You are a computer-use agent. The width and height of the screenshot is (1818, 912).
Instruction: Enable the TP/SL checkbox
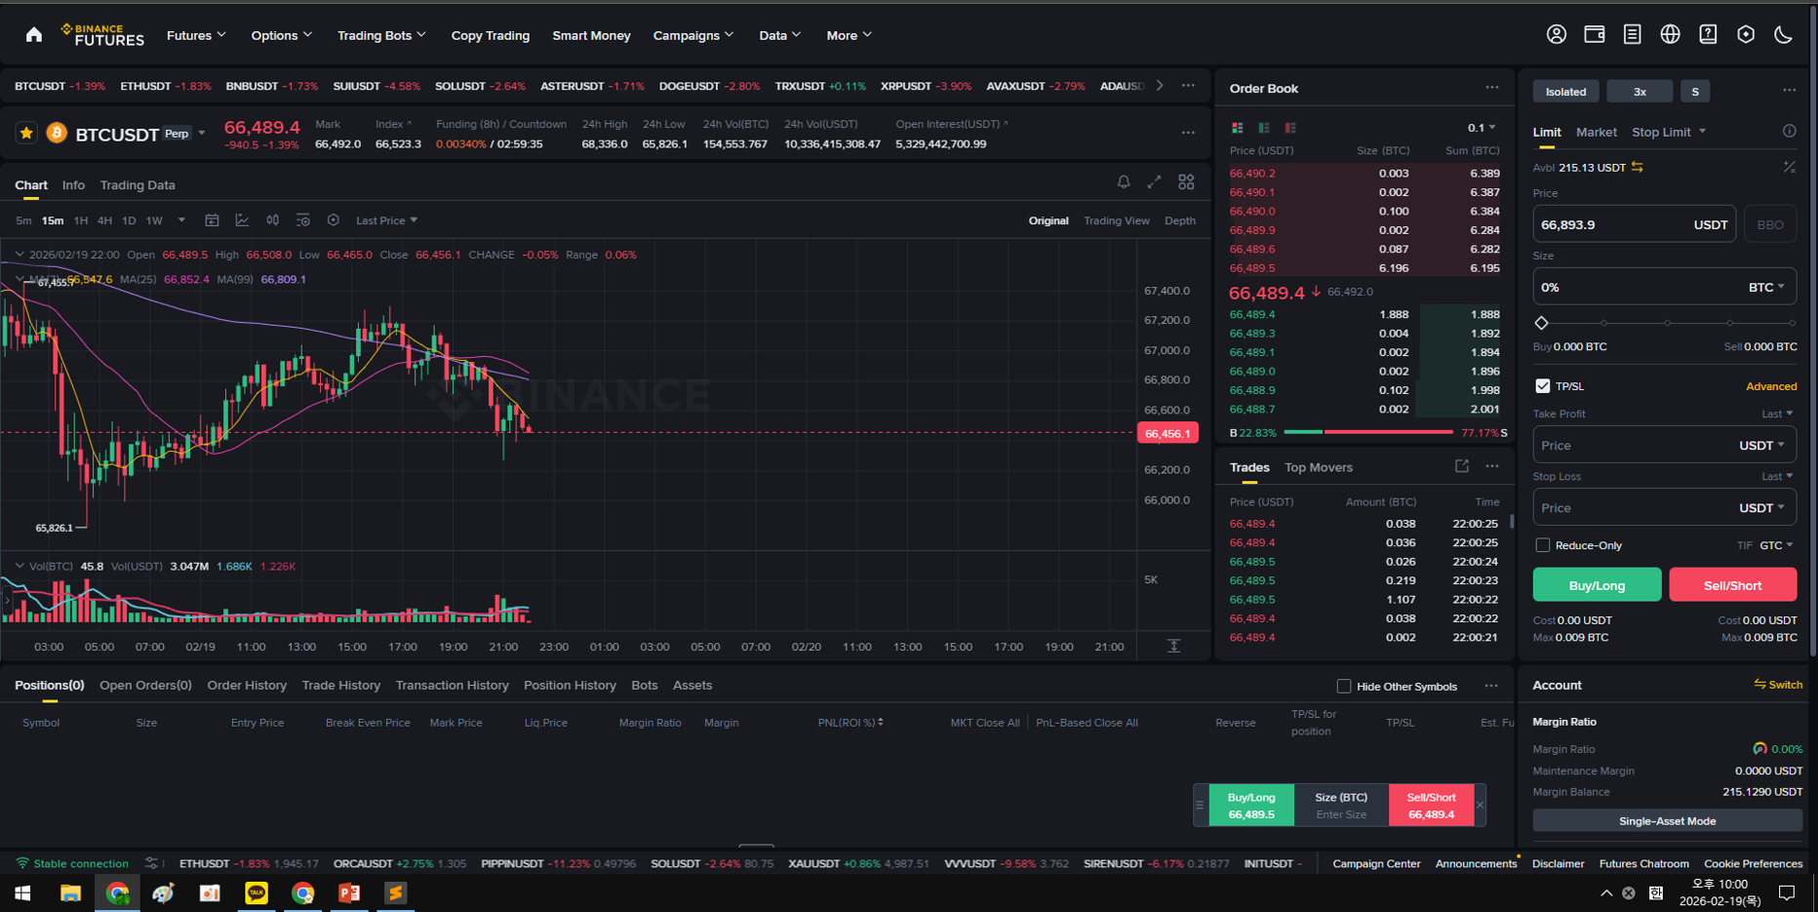click(1542, 386)
